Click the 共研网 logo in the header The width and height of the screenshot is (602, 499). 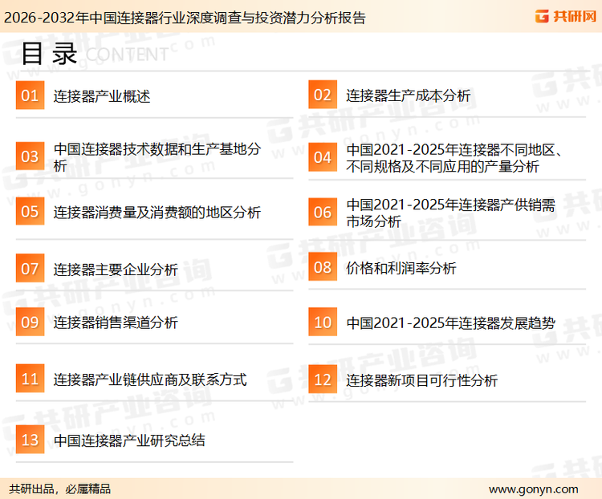(566, 16)
